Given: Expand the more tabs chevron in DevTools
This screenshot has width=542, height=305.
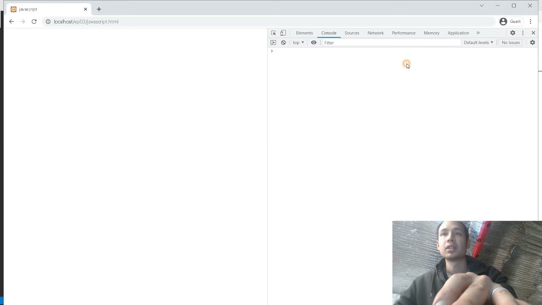Looking at the screenshot, I should pyautogui.click(x=478, y=33).
